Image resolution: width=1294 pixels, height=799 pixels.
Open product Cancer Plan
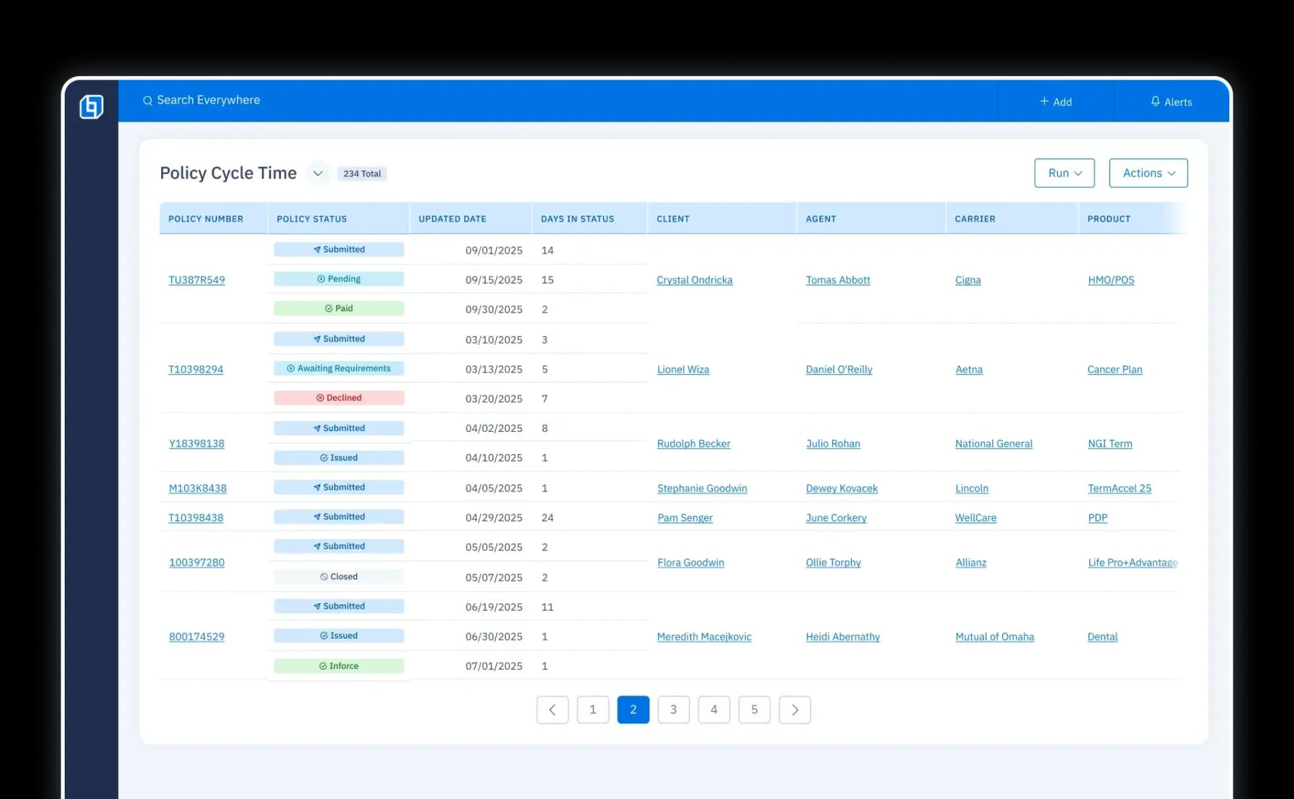coord(1115,369)
